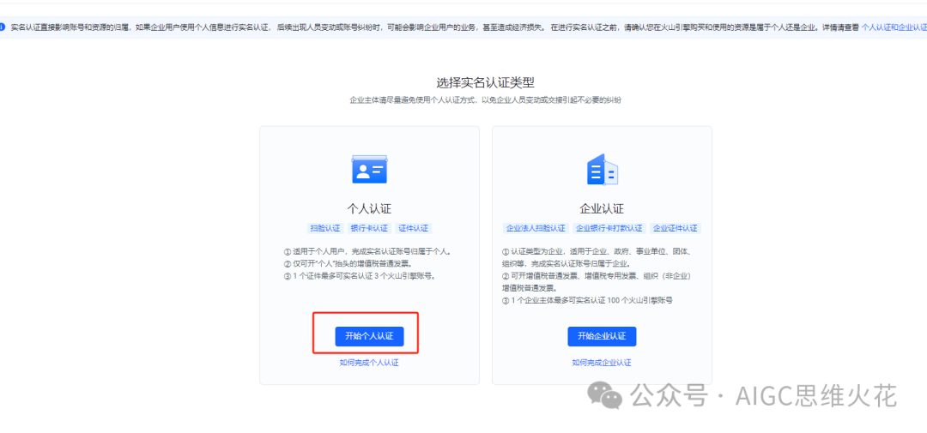Image resolution: width=927 pixels, height=433 pixels.
Task: Click the 企业认证 card title
Action: coord(602,208)
